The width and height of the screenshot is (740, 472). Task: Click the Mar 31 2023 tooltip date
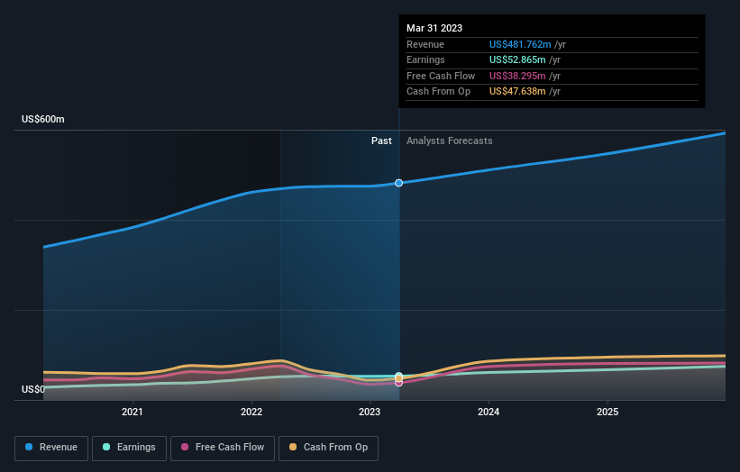pyautogui.click(x=434, y=28)
